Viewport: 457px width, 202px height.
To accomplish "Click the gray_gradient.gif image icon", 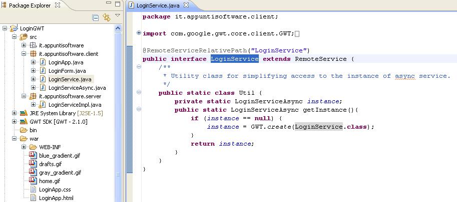I will 33,172.
